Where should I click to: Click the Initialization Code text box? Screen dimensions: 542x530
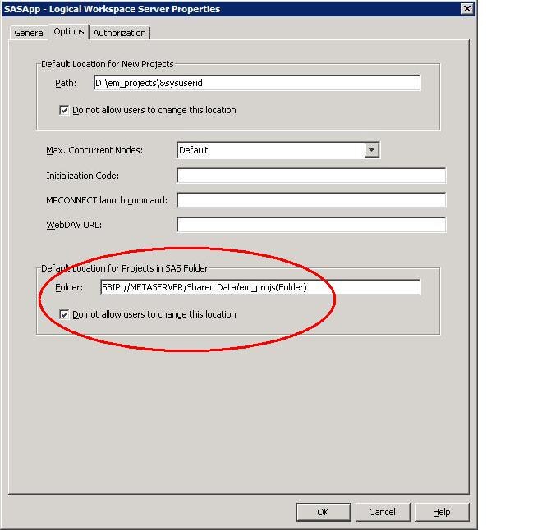[x=311, y=176]
